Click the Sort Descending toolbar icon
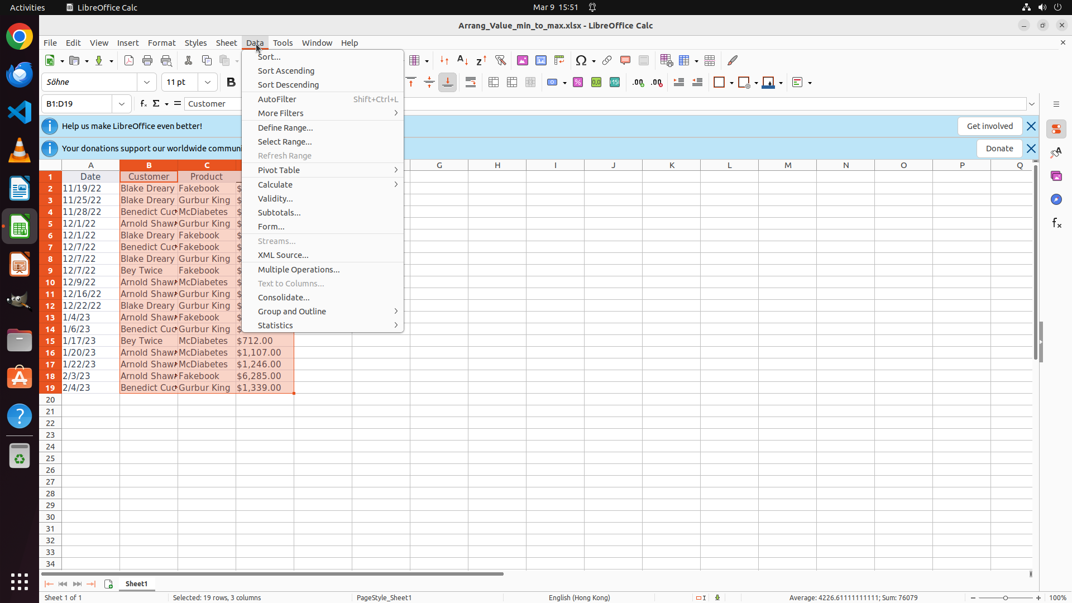Viewport: 1072px width, 603px height. pos(481,60)
